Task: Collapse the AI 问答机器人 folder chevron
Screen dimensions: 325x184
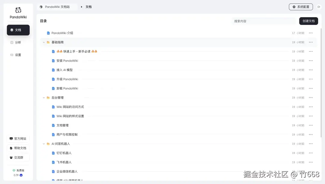Action: pyautogui.click(x=44, y=144)
